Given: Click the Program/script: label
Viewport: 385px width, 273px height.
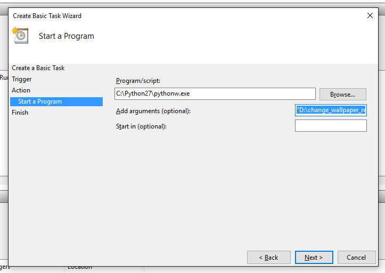Looking at the screenshot, I should point(138,81).
